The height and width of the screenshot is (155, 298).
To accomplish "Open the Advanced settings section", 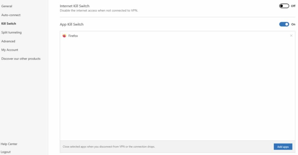I will tap(8, 41).
